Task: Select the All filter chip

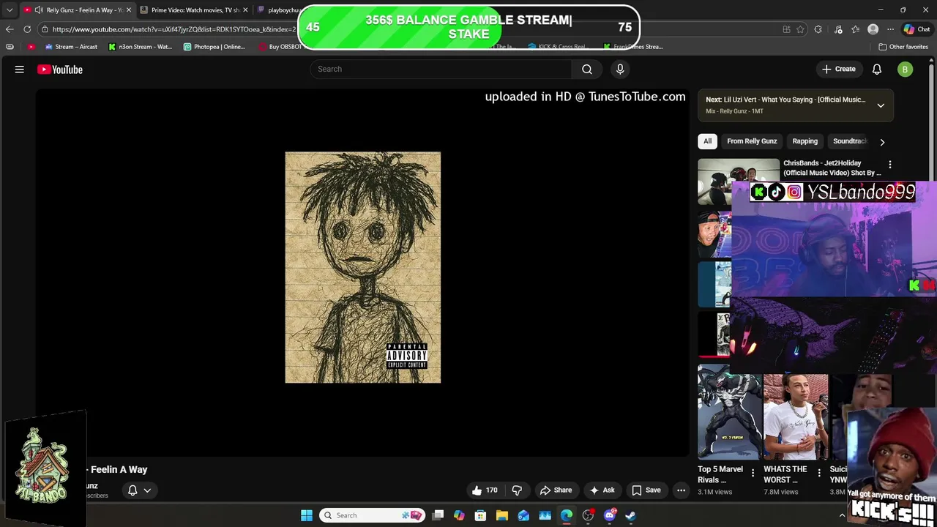Action: [x=707, y=141]
